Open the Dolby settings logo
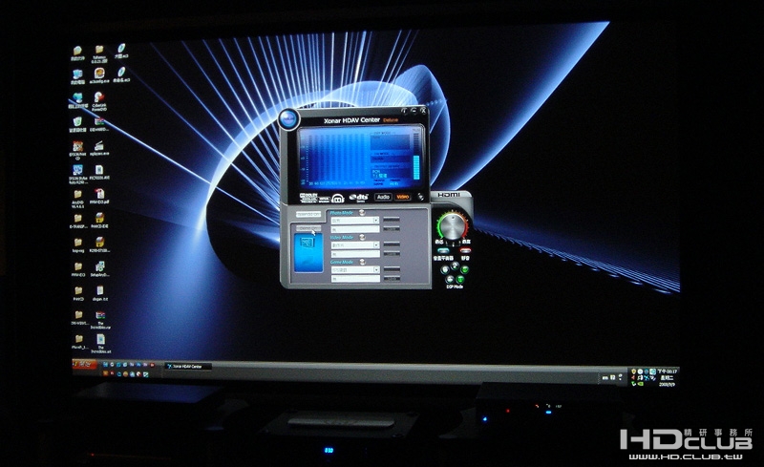764x467 pixels. 308,197
